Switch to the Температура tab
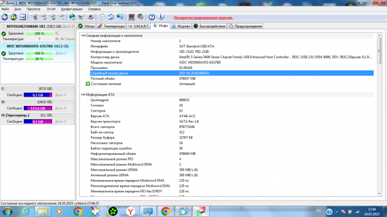Screen dimensions: 387x217 [111, 26]
